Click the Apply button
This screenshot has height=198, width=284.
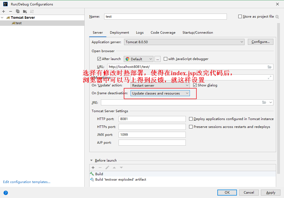[x=271, y=193]
